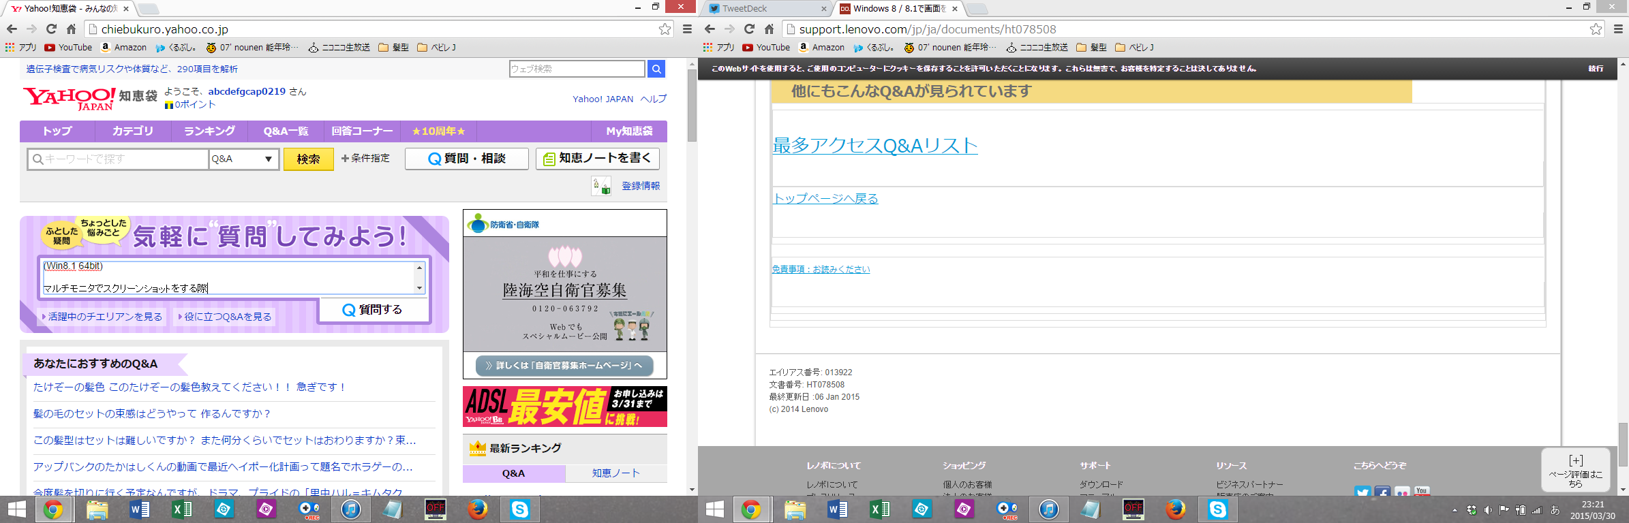Launch iTunes from the left taskbar
Screen dimensions: 1629x523
(x=350, y=509)
